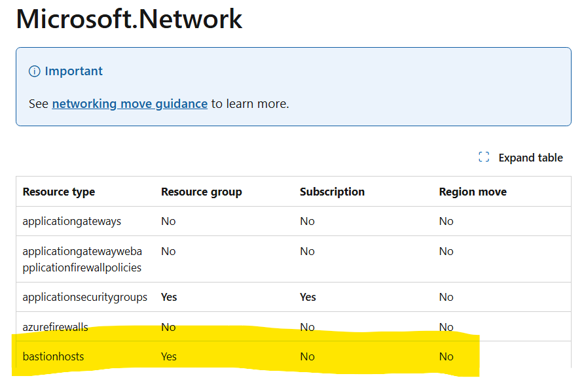
Task: Click the applicationgatewaywebapplicationfirewallpolicies cell
Action: pos(82,259)
